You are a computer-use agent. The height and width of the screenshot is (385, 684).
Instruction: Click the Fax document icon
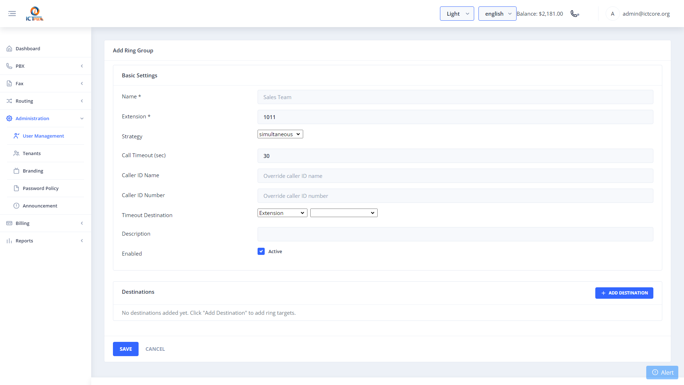point(9,83)
